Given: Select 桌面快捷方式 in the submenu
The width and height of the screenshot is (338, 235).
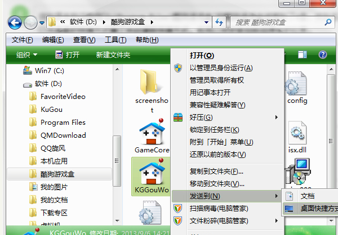Looking at the screenshot, I should [x=311, y=208].
